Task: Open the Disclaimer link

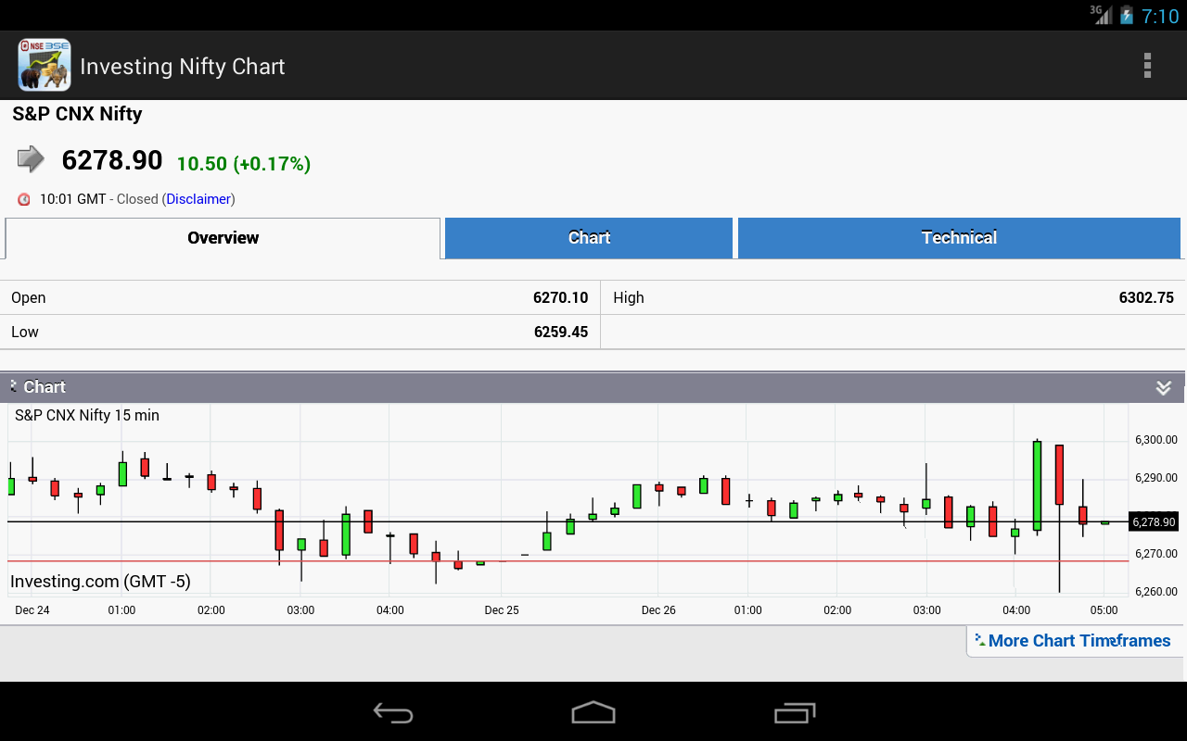Action: [198, 199]
